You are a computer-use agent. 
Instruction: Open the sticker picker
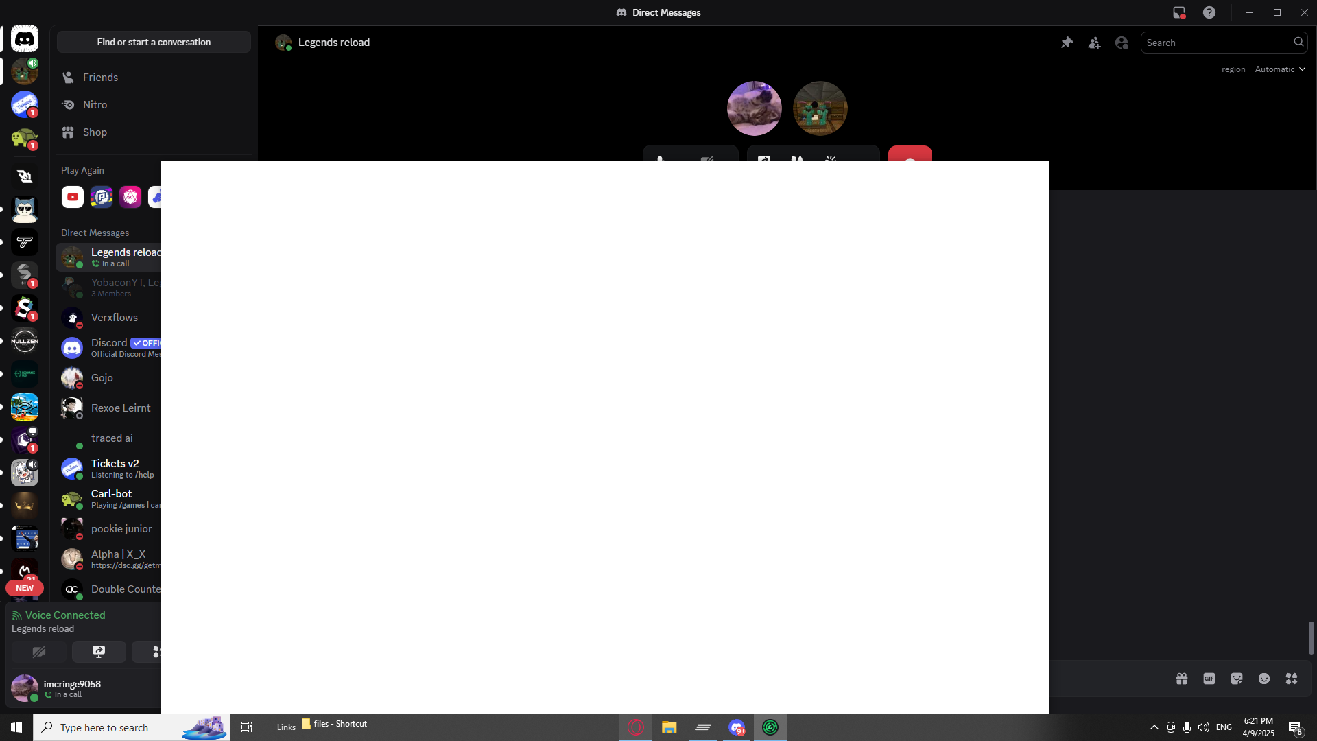[x=1237, y=679]
